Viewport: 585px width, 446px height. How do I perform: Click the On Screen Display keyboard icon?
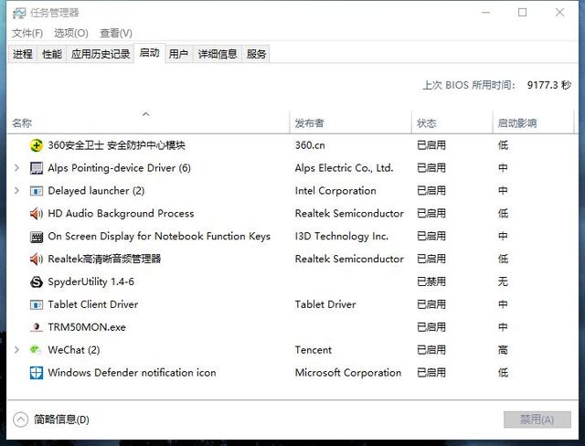37,237
